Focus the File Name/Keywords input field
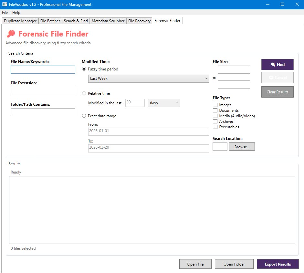The width and height of the screenshot is (304, 273). click(43, 70)
